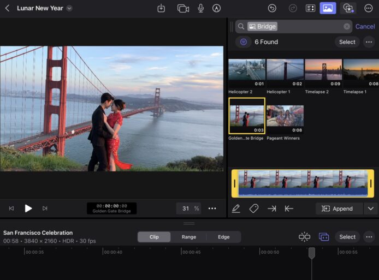Toggle the photo browser panel
Screen dimensions: 379x280
328,8
